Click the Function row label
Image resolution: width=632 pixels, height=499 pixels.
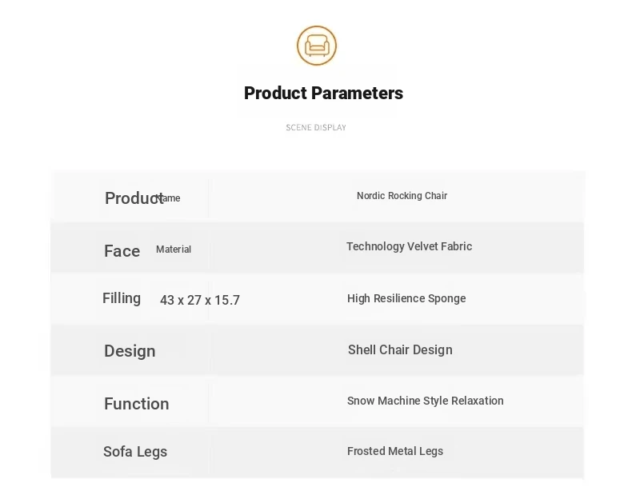click(x=137, y=404)
